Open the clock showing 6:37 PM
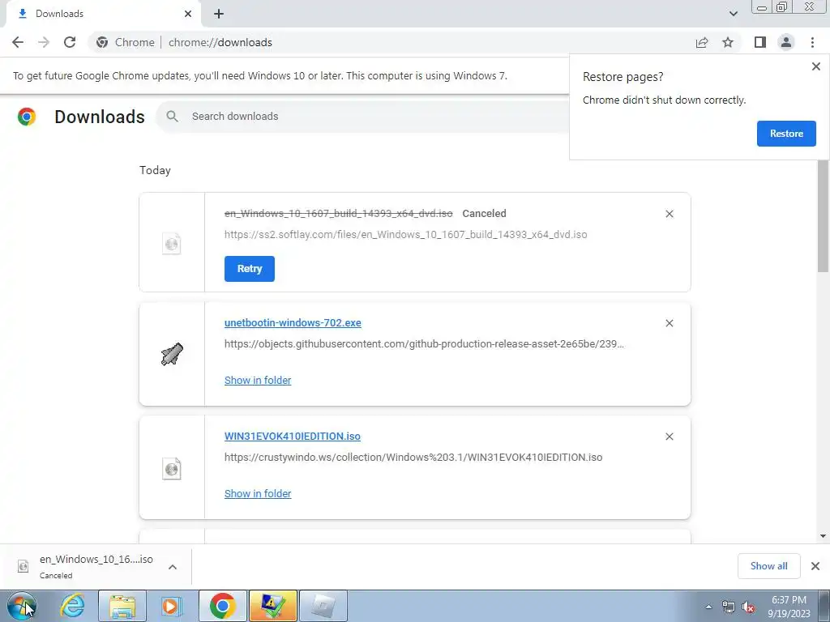Viewport: 830px width, 622px height. pyautogui.click(x=789, y=607)
